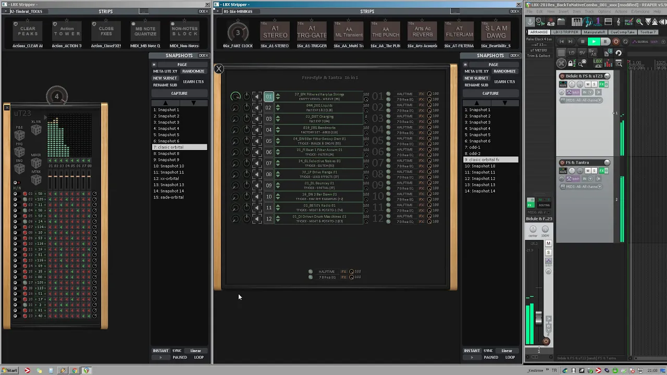Click the anchor icon in REAPER toolbar
This screenshot has height=375, width=667.
coord(530,22)
